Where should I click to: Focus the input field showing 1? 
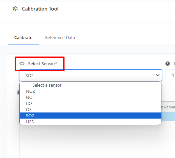coord(170,75)
